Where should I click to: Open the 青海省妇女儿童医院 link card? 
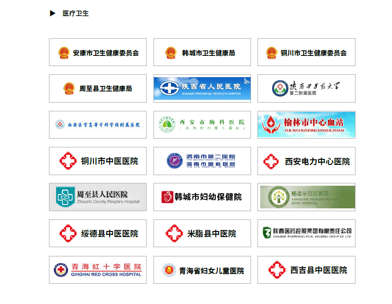coord(202,270)
